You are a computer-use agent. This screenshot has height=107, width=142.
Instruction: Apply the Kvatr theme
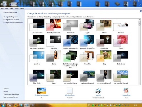tap(54, 76)
